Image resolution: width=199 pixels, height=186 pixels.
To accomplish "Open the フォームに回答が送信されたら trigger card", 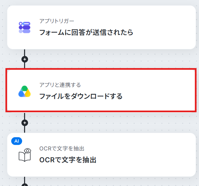I will 101,27.
